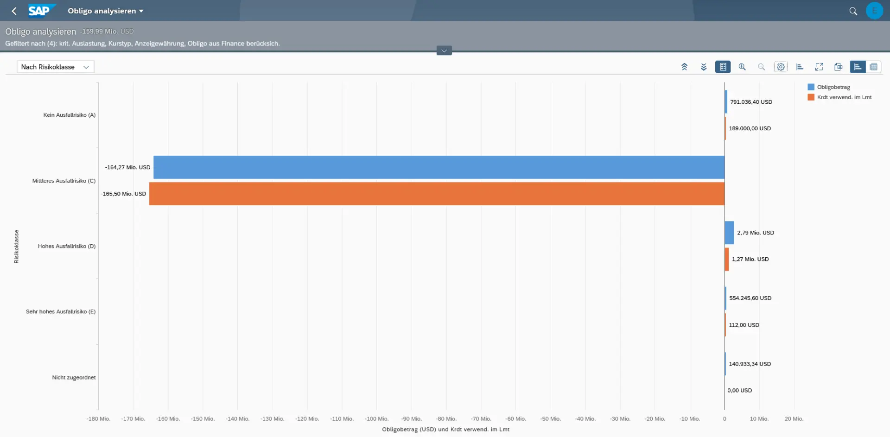Toggle the chart legend visibility button
The image size is (890, 437).
click(723, 67)
